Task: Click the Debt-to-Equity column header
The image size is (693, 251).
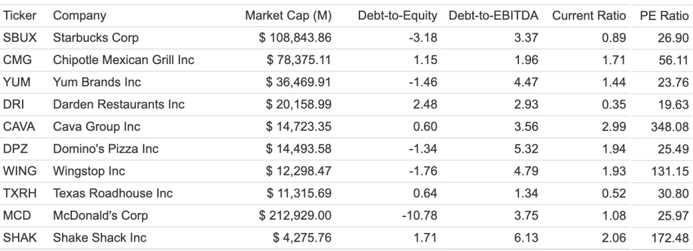Action: pos(398,15)
